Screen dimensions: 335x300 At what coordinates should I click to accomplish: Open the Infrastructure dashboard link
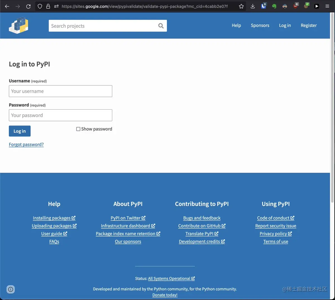click(128, 226)
